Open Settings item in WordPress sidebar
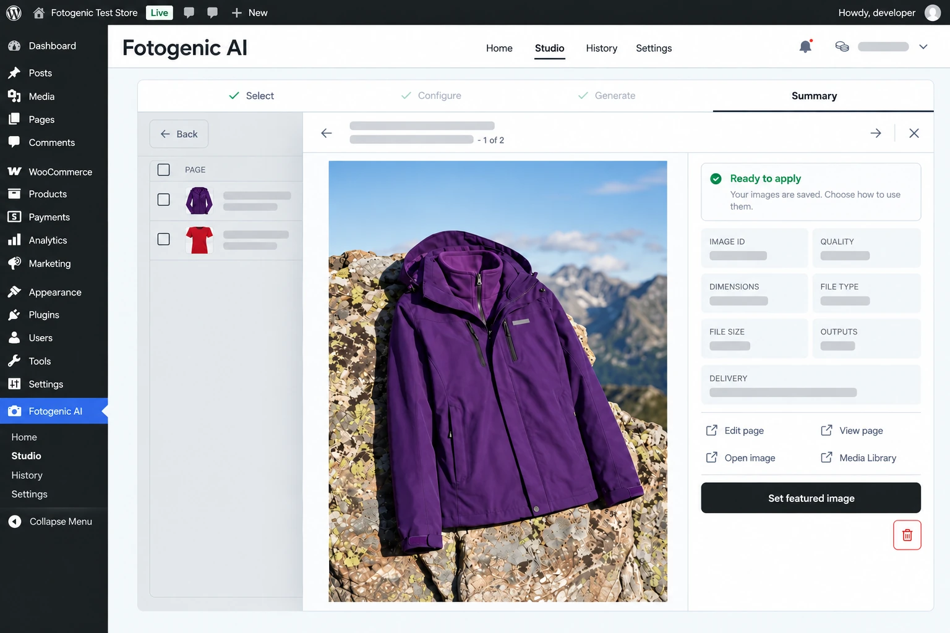Viewport: 950px width, 633px height. pos(46,384)
